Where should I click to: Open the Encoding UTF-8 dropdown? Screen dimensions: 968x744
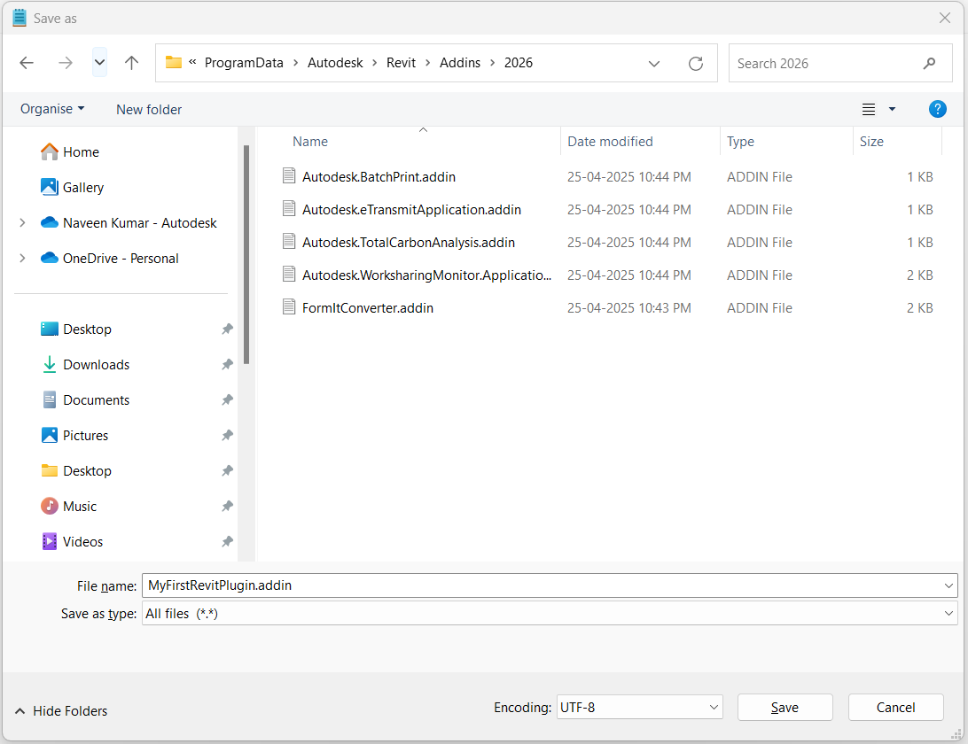[x=639, y=708]
